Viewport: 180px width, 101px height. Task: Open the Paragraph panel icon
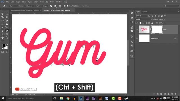[x=132, y=45]
